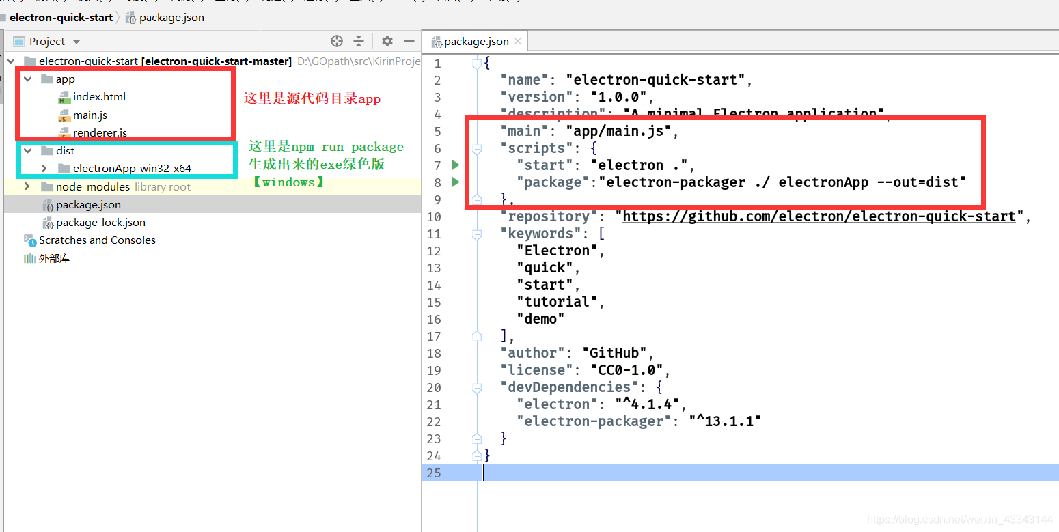Click the "GitHub" author value
This screenshot has height=532, width=1059.
point(614,353)
